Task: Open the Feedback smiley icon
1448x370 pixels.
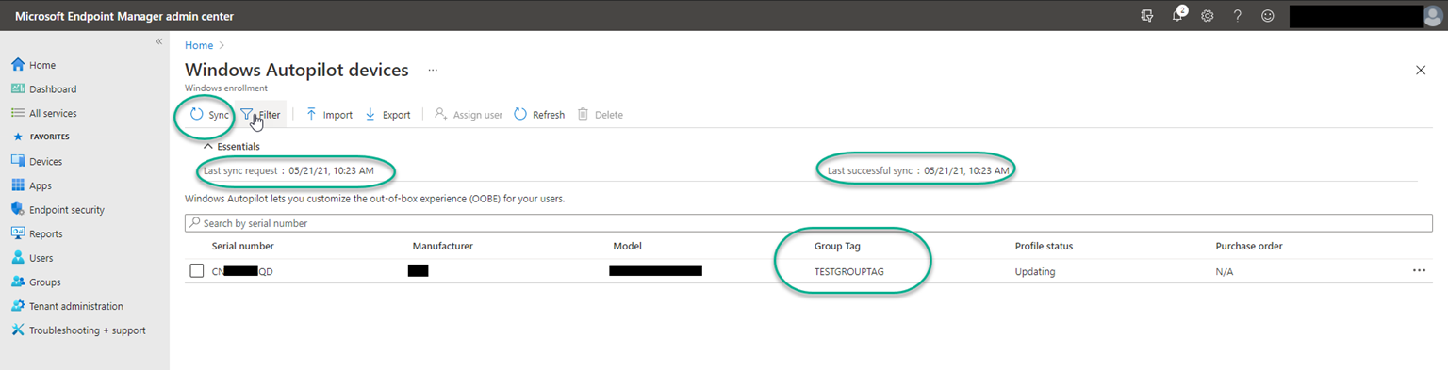Action: click(1268, 16)
